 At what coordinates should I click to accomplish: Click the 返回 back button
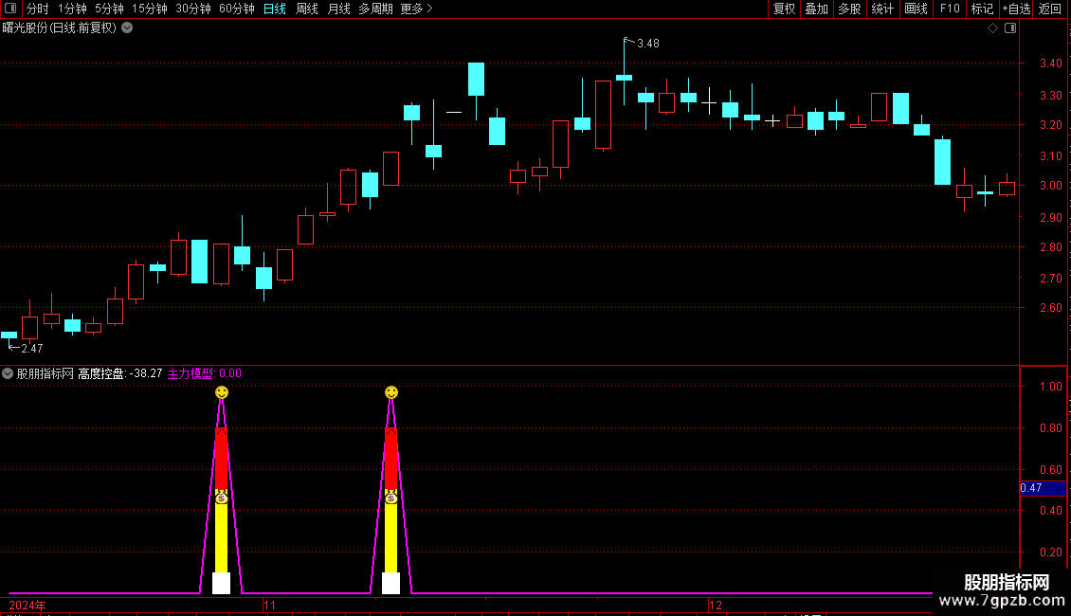pyautogui.click(x=1050, y=9)
